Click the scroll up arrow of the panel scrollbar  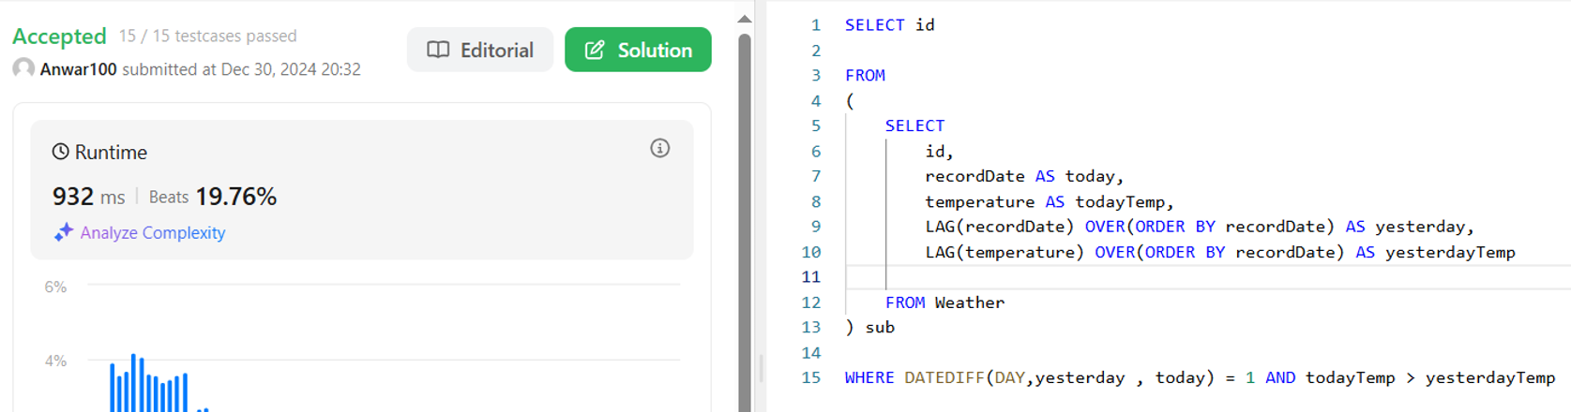pos(745,19)
